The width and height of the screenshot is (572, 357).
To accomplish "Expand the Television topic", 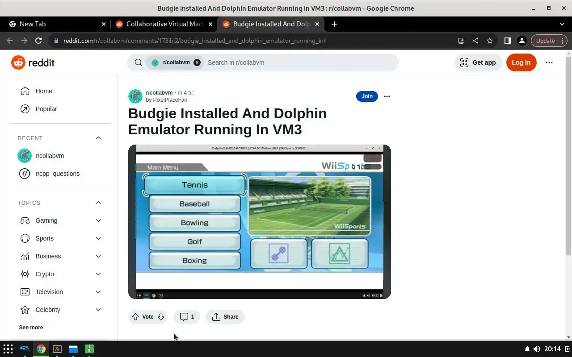I will point(98,292).
